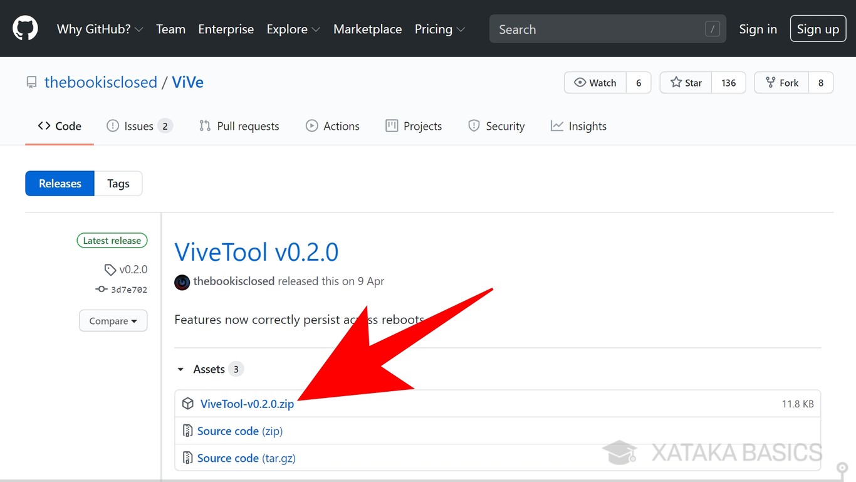Click the GitHub Octocat logo
Image resolution: width=856 pixels, height=482 pixels.
pyautogui.click(x=25, y=29)
